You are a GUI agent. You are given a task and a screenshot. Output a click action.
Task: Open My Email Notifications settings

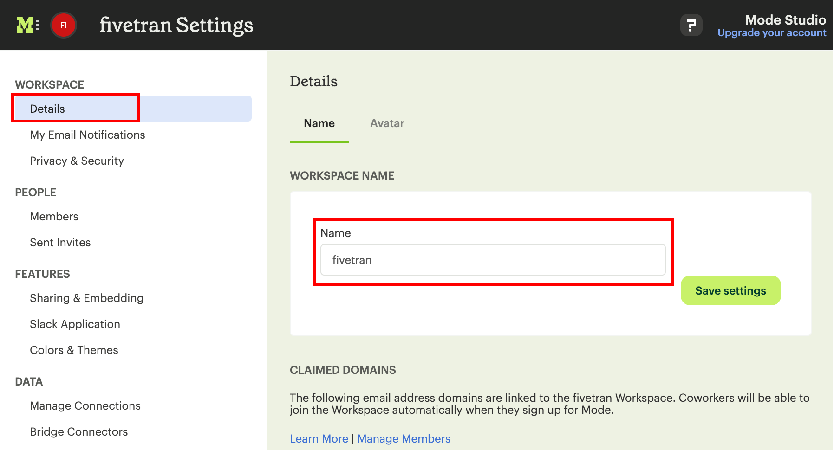[x=87, y=135]
